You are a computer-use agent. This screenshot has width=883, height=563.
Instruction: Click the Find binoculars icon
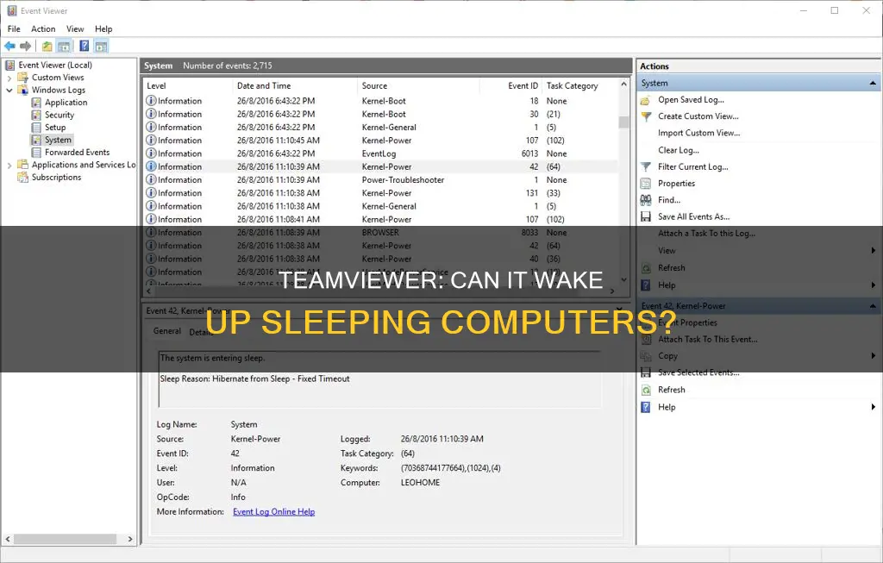click(646, 200)
